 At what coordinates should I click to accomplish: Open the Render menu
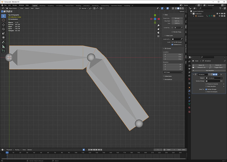pos(14,5)
